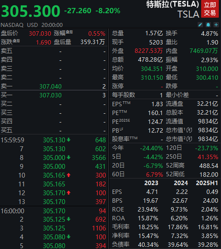Select the 现手 value 5203
The height and width of the screenshot is (249, 221).
click(x=156, y=42)
